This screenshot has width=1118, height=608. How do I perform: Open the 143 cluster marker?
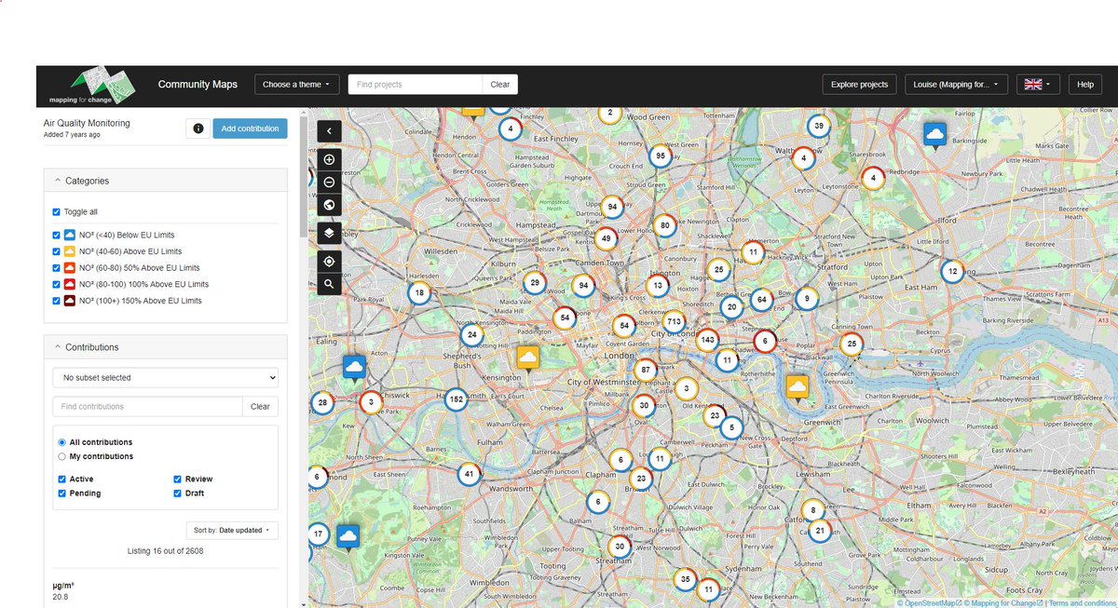pyautogui.click(x=707, y=339)
